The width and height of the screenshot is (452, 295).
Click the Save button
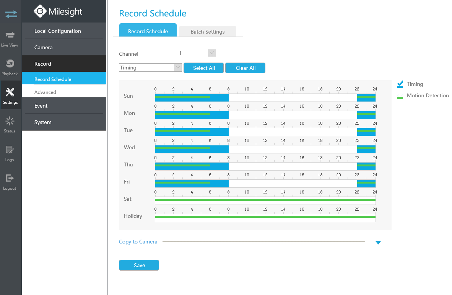click(x=139, y=265)
